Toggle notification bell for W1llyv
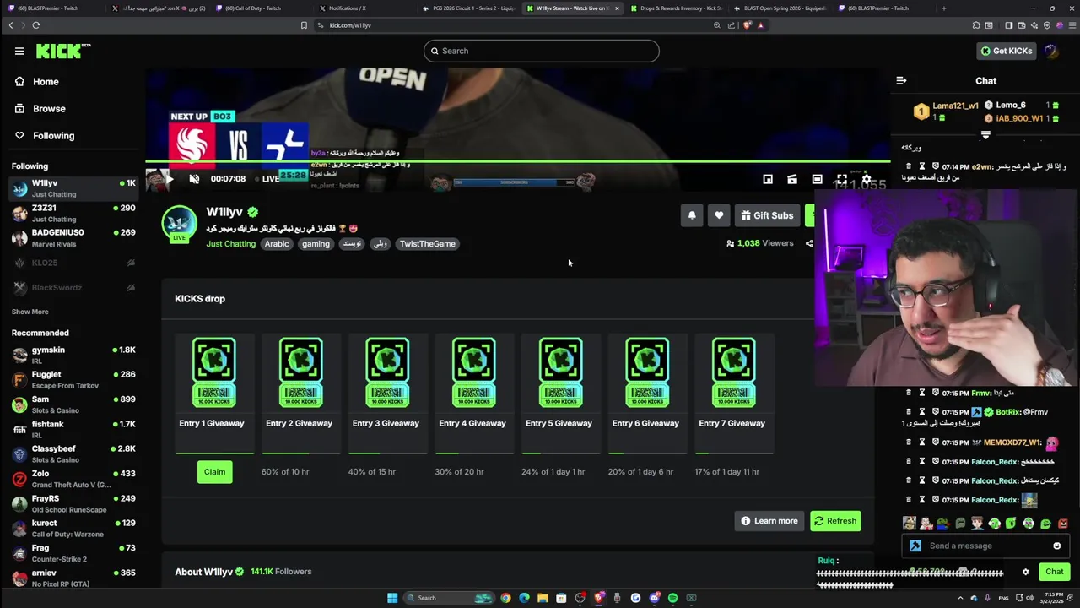 tap(692, 216)
